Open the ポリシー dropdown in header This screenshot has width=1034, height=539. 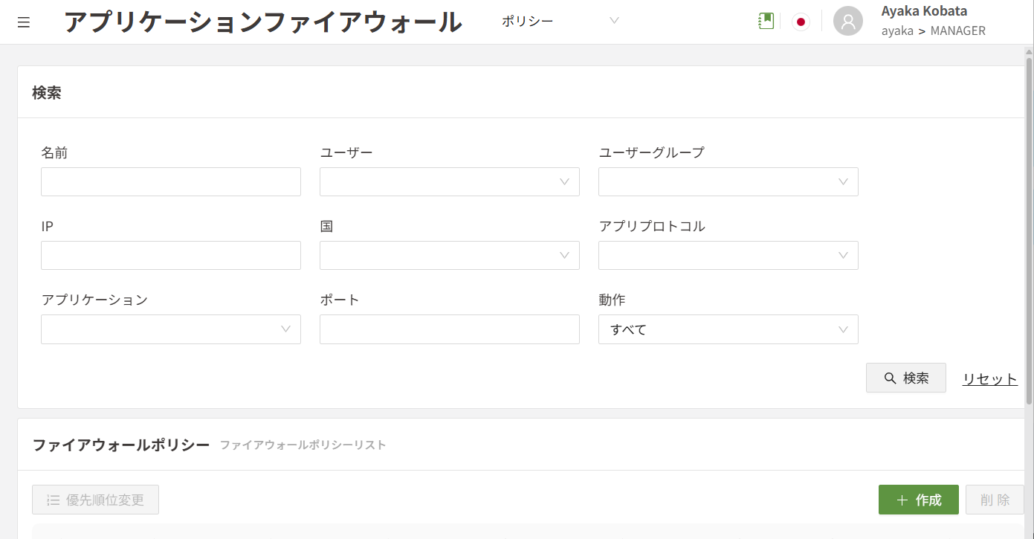click(x=560, y=21)
